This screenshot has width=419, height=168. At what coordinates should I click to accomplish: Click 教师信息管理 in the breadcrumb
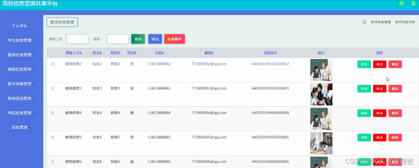[x=381, y=22]
